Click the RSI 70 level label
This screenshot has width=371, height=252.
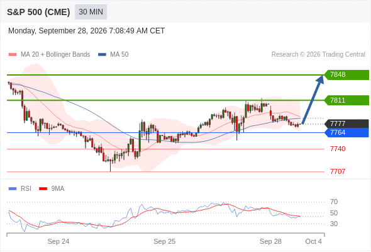click(x=334, y=202)
